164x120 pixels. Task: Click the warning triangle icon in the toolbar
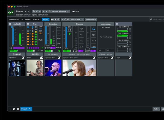pyautogui.click(x=55, y=20)
